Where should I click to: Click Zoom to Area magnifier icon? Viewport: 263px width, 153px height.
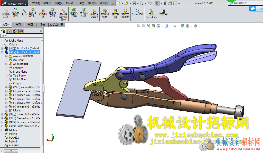tap(143, 26)
